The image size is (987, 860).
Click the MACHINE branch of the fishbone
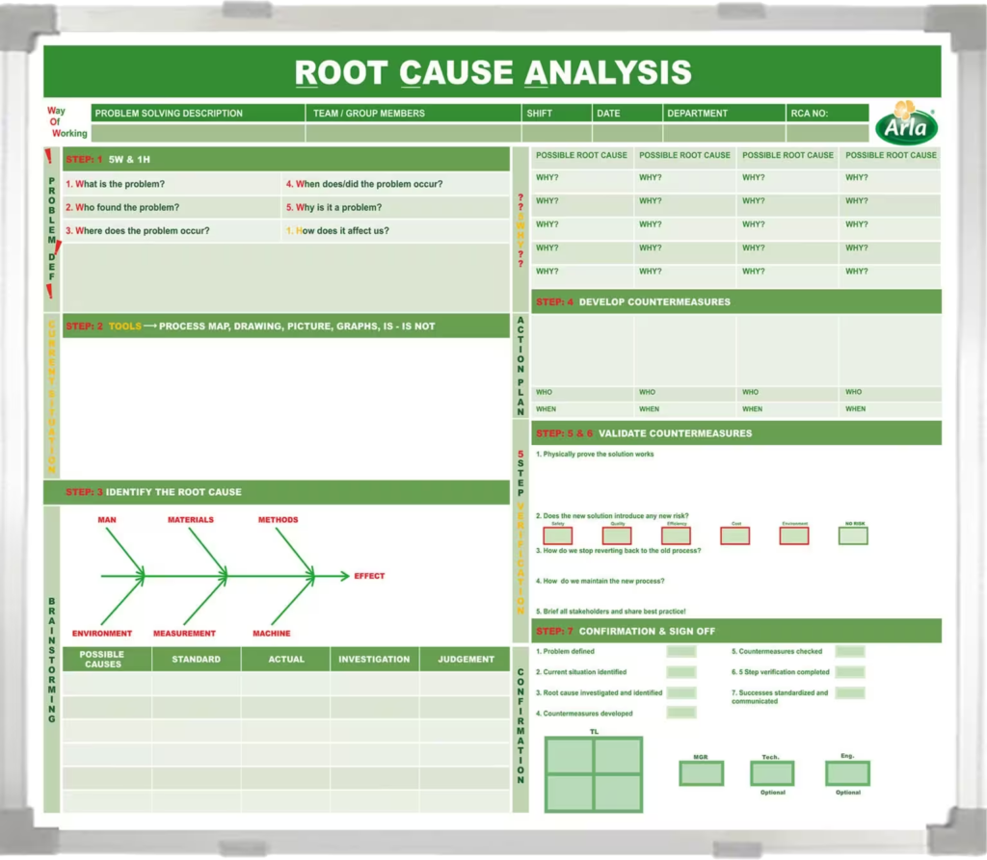(x=272, y=633)
